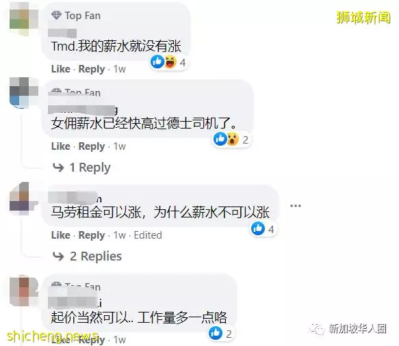This screenshot has width=399, height=346.
Task: Like the Tmd.我的薪水就没有涨 comment
Action: [x=60, y=69]
